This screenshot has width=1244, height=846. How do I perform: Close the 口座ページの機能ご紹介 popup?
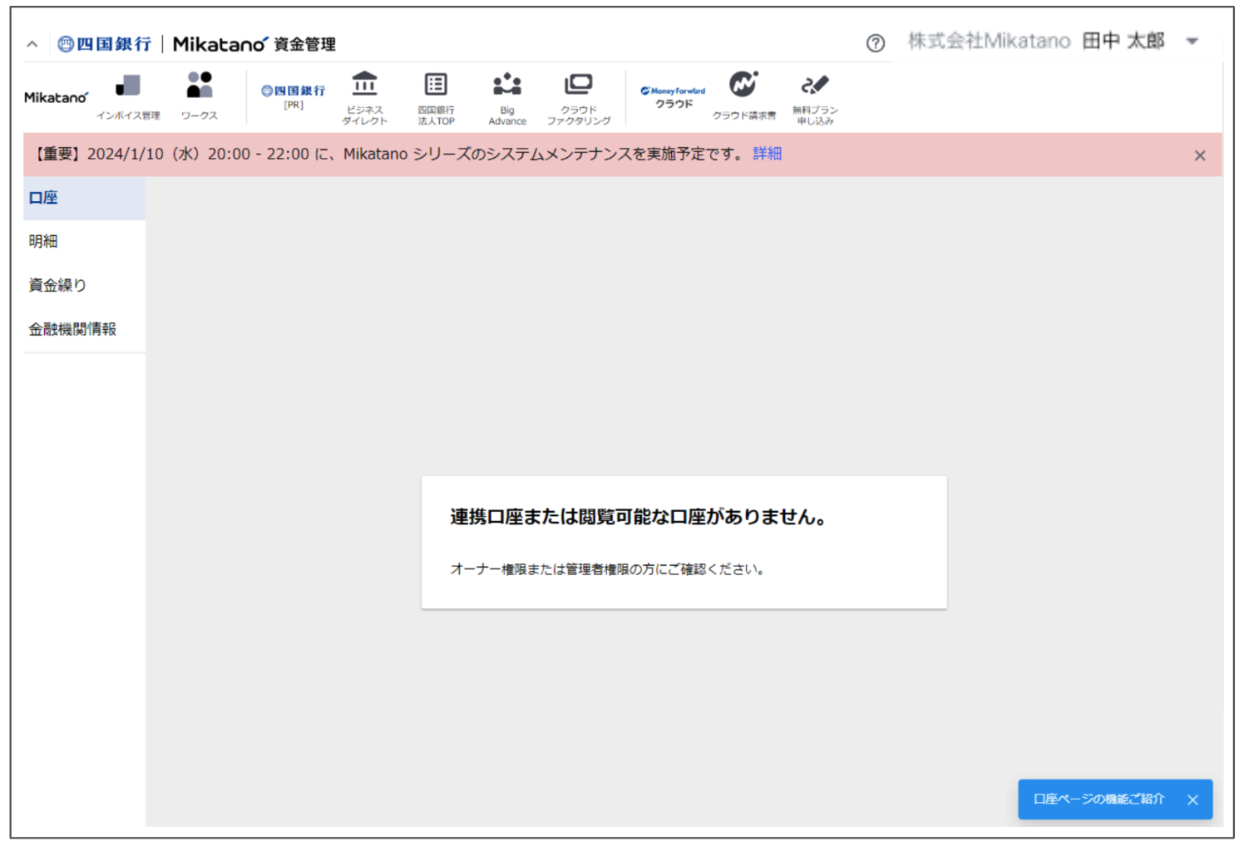pyautogui.click(x=1192, y=799)
